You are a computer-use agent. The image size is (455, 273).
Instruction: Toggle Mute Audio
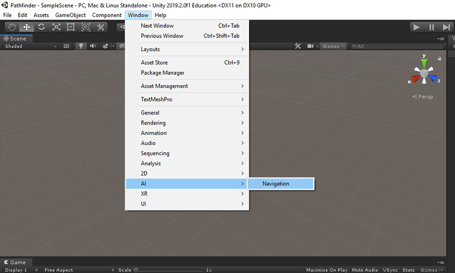coord(365,270)
